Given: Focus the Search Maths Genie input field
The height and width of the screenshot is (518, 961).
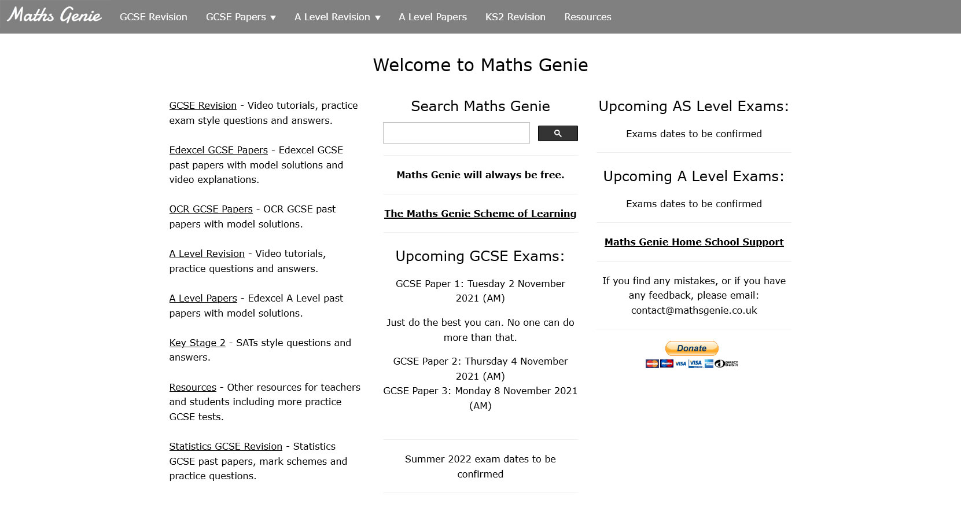Looking at the screenshot, I should click(x=456, y=133).
